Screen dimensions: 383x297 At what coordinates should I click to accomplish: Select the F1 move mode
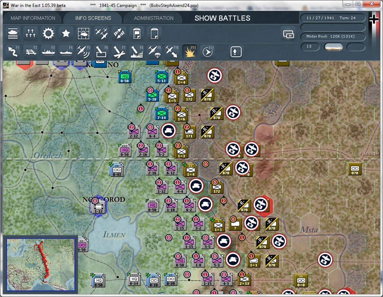coord(13,51)
